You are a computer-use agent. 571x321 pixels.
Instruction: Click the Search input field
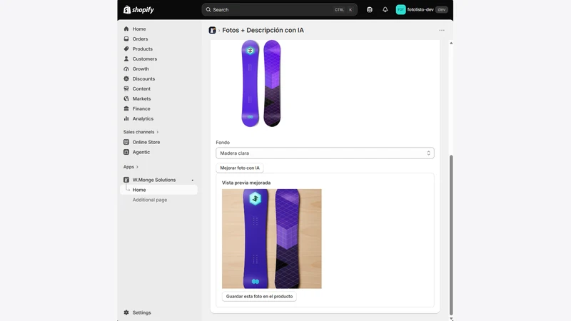(x=279, y=10)
